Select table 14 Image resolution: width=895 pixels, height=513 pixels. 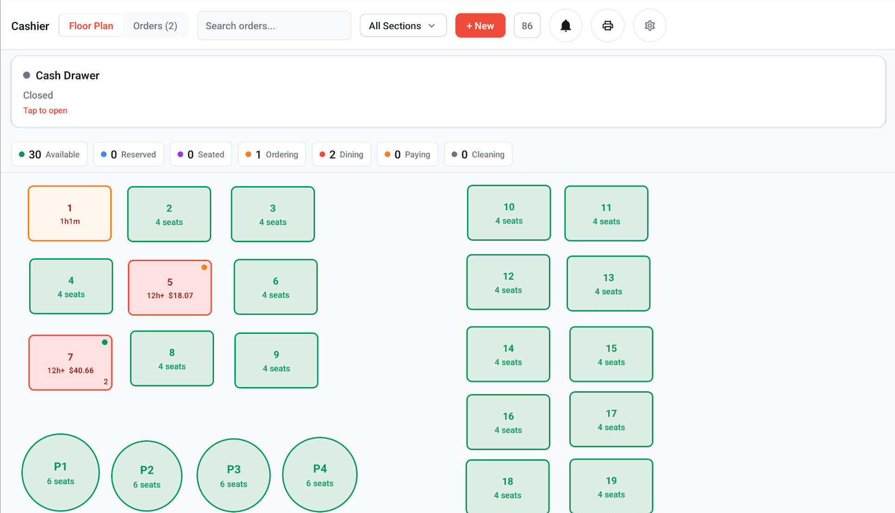coord(508,355)
